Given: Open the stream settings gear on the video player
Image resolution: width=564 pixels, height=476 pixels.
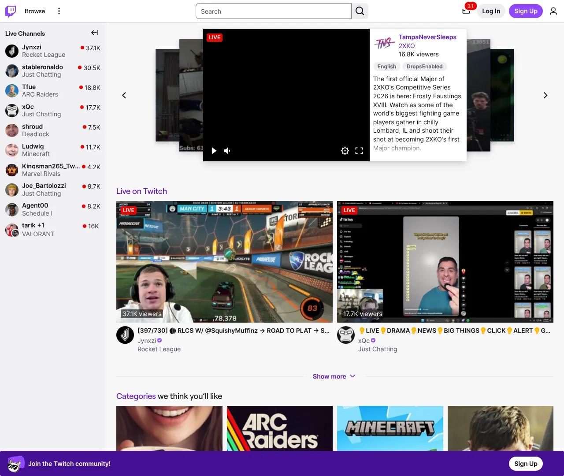Looking at the screenshot, I should [345, 150].
